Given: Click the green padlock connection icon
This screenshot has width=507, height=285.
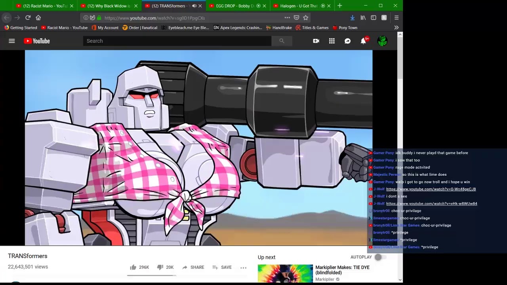Looking at the screenshot, I should pos(99,18).
